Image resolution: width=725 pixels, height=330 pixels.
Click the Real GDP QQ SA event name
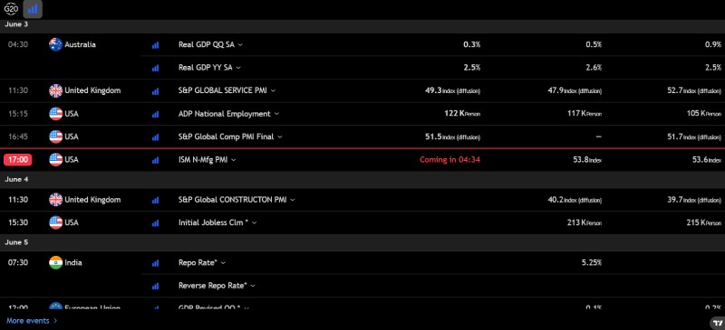207,45
